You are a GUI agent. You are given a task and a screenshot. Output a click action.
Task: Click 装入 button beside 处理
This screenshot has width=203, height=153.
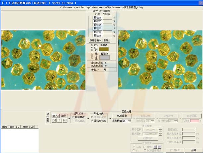tap(55, 115)
